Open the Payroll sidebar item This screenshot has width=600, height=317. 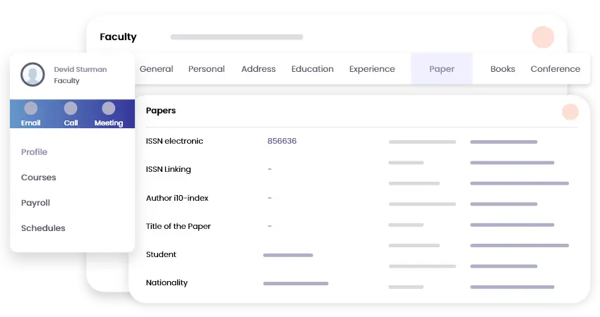[35, 203]
